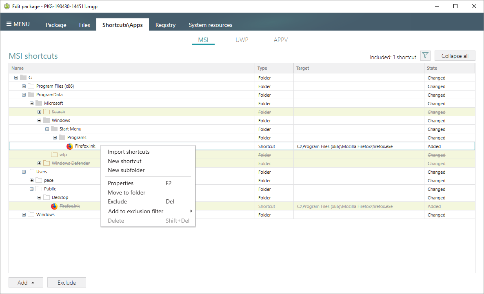This screenshot has height=294, width=484.
Task: Click the Desktop folder icon
Action: pyautogui.click(x=47, y=197)
